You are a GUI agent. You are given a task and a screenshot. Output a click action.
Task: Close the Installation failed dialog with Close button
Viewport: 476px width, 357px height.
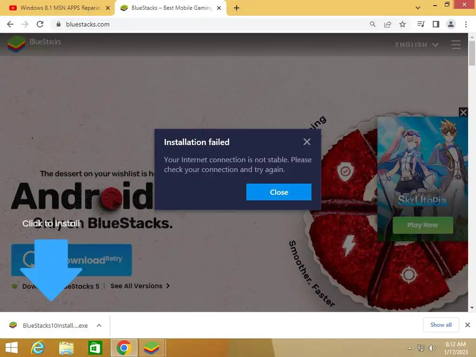tap(279, 192)
